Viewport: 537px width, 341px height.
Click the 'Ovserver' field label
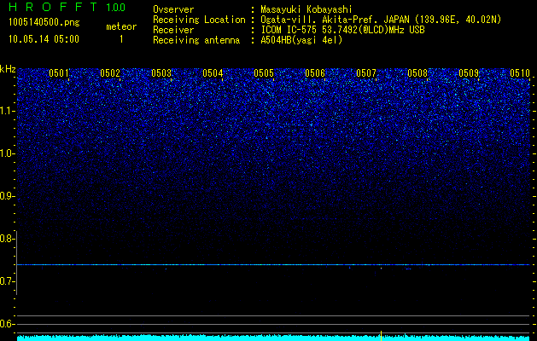173,9
